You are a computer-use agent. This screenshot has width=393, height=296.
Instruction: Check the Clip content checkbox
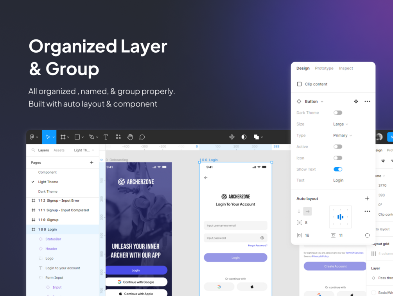[299, 84]
